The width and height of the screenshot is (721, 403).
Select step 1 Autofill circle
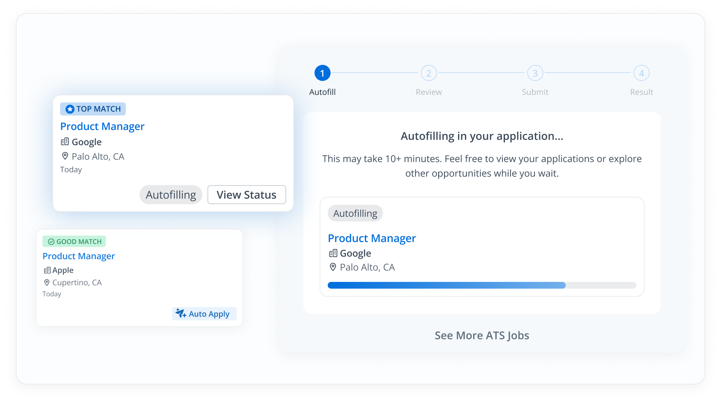click(x=322, y=73)
